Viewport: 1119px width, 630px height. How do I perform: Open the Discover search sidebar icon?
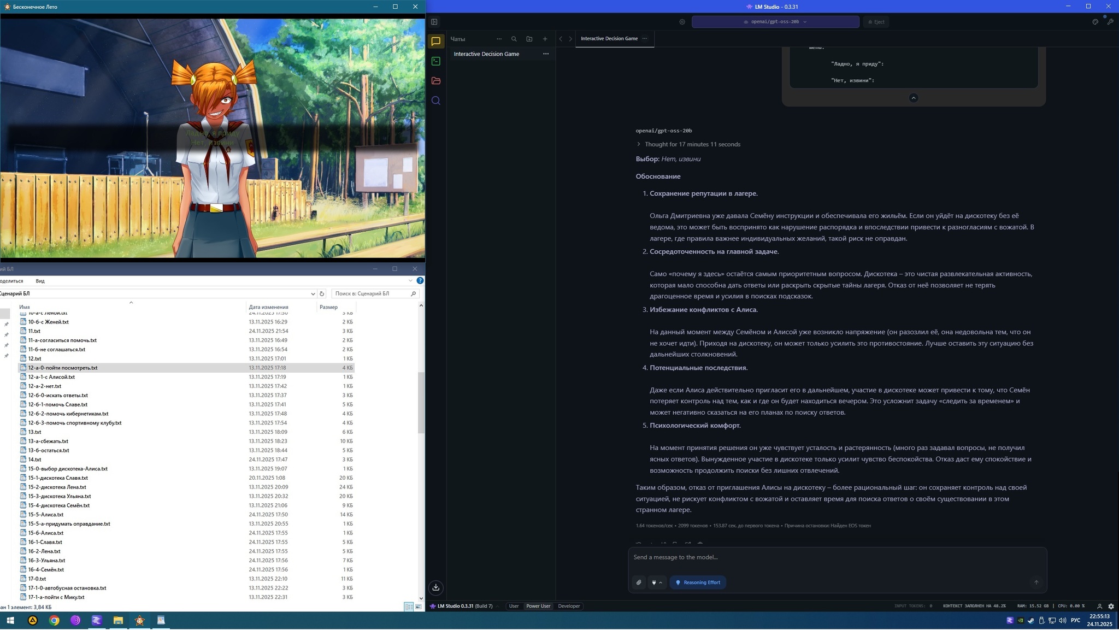pos(435,101)
